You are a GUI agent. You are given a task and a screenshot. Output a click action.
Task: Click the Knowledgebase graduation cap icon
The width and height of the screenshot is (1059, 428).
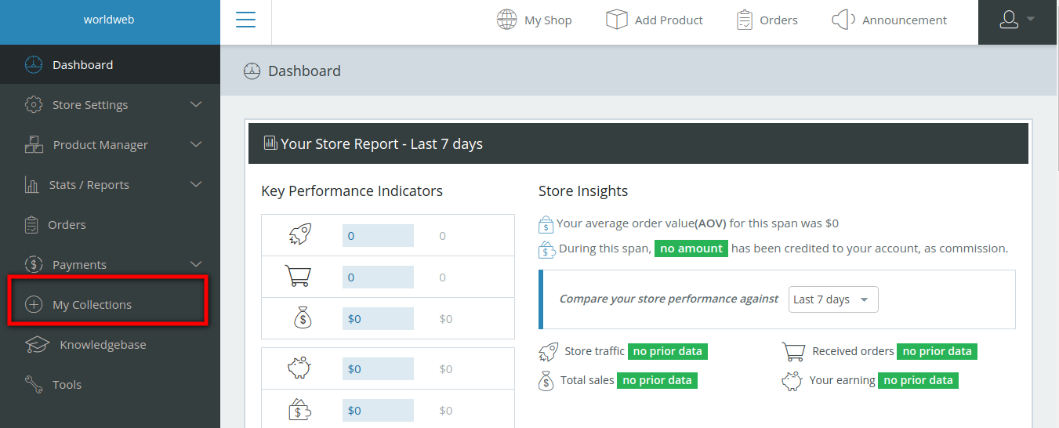[x=37, y=345]
